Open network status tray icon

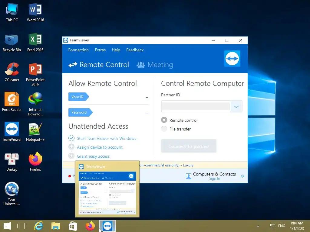pyautogui.click(x=273, y=226)
